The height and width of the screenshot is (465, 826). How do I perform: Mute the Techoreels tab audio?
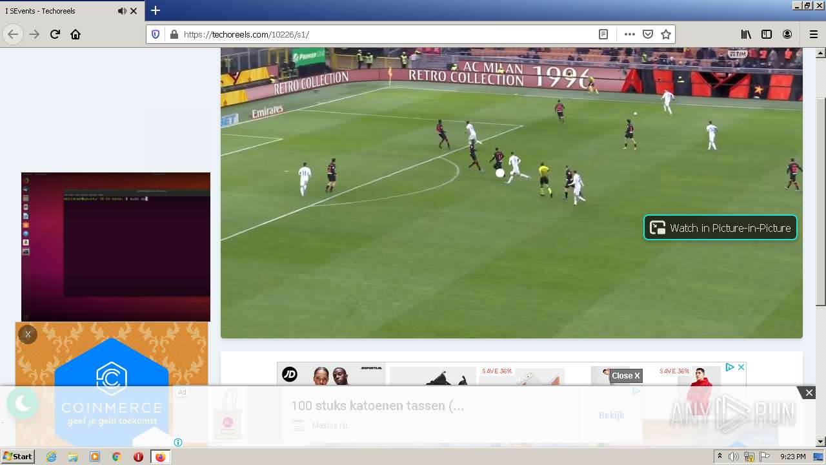click(122, 11)
